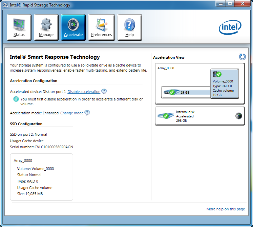
Task: Click 'Acceleration mode: Enhanced' text
Action: tap(34, 113)
